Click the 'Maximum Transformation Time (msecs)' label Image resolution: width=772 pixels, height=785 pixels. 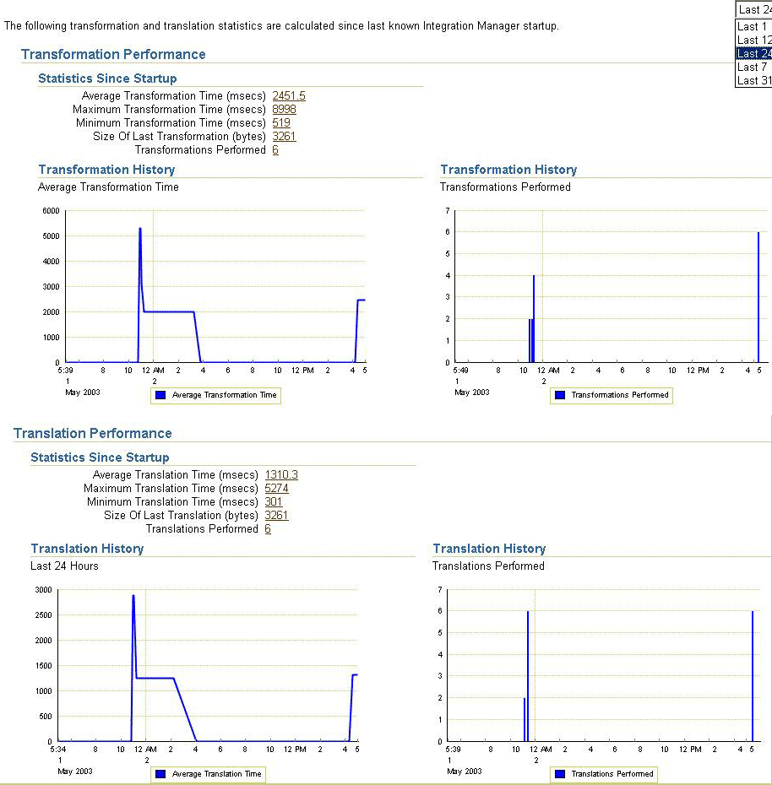click(169, 109)
